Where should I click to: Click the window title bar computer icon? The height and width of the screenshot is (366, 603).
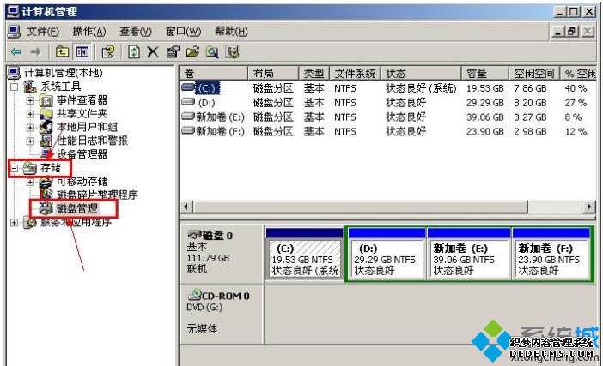tap(13, 11)
